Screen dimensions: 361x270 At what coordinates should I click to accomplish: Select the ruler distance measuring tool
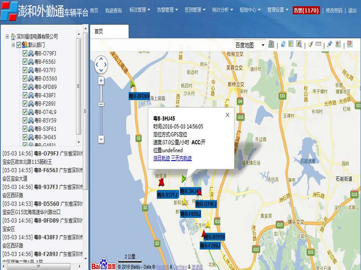319,44
